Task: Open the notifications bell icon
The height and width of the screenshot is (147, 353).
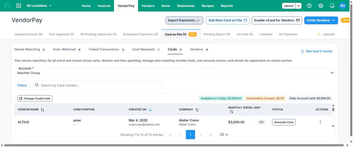Action: 332,6
